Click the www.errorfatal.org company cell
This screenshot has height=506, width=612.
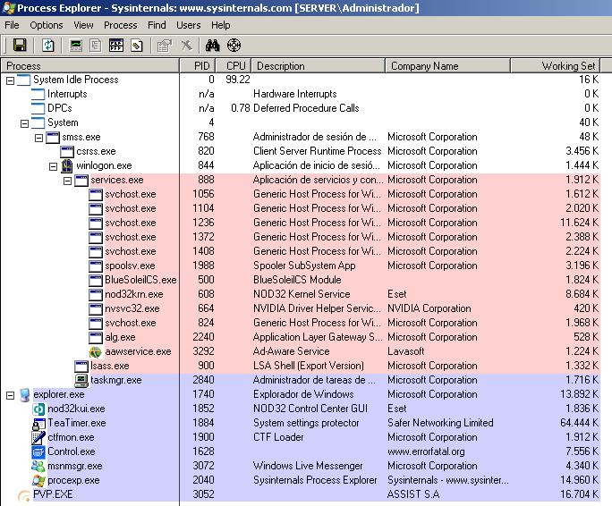426,451
